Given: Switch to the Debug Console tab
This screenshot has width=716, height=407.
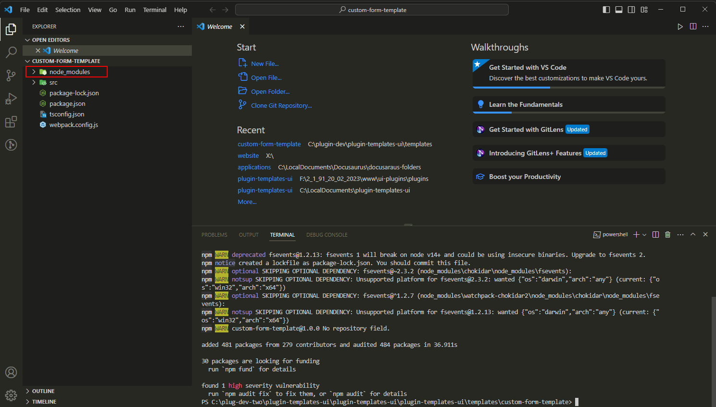Looking at the screenshot, I should 327,235.
